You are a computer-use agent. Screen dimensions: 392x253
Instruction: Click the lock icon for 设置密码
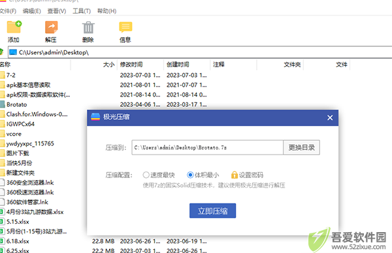[x=235, y=175]
